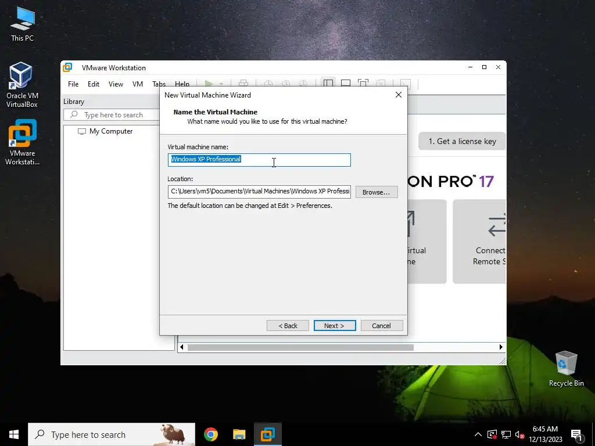Open Google Chrome from taskbar
This screenshot has width=595, height=446.
210,434
